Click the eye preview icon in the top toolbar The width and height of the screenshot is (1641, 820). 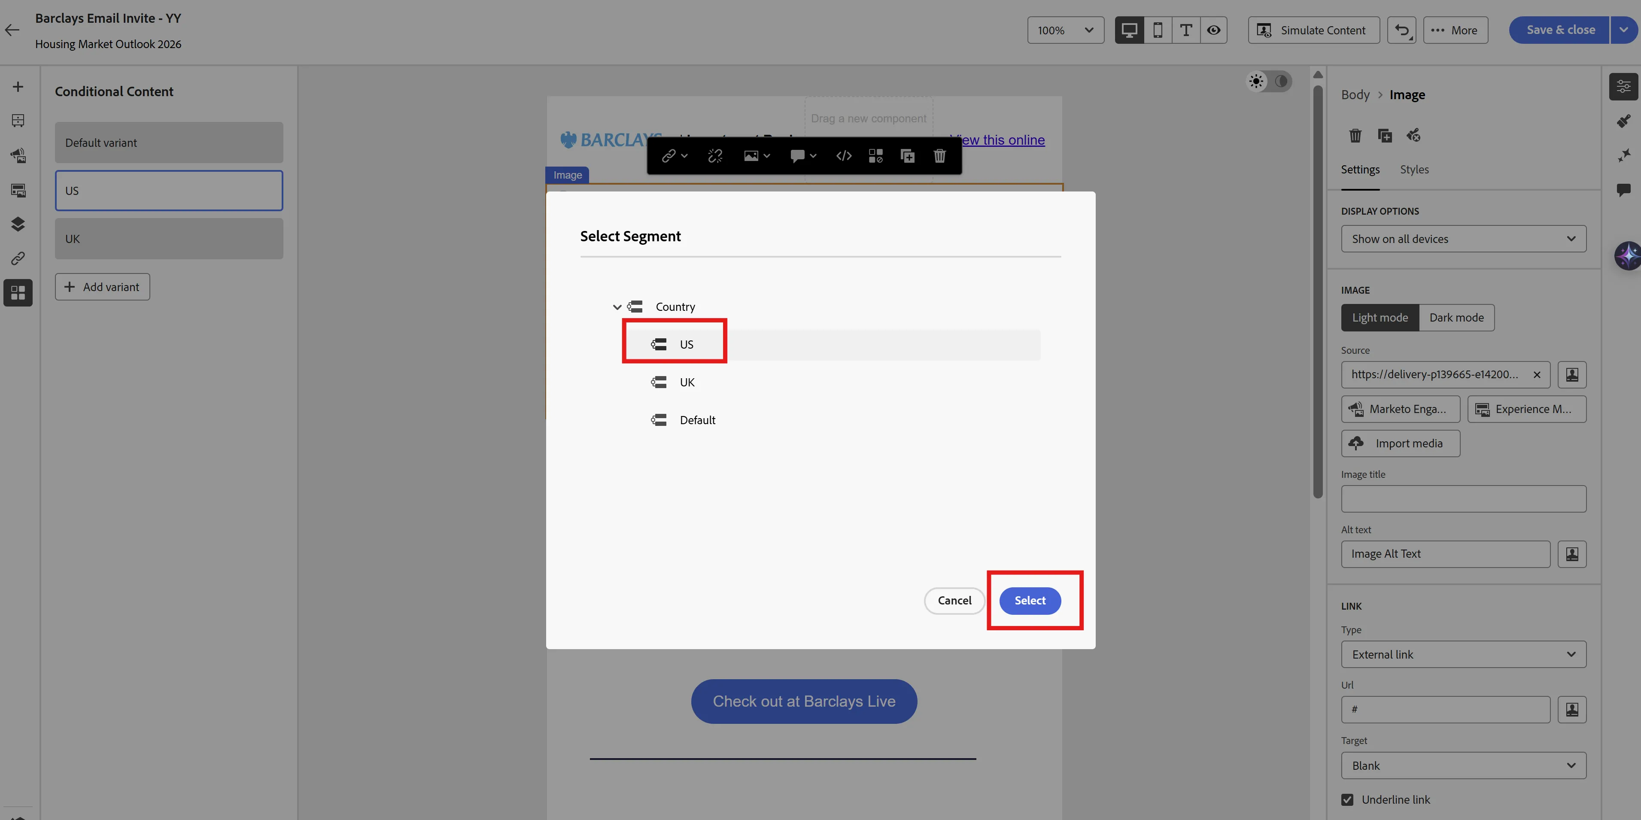coord(1213,30)
